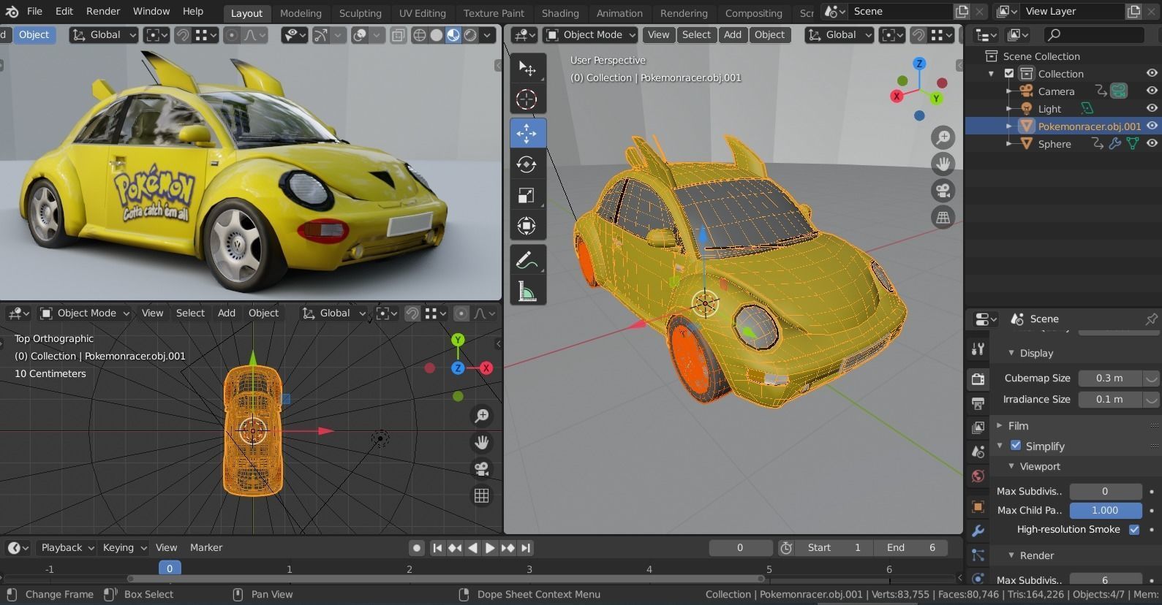Open the Object properties tab icon

click(978, 506)
